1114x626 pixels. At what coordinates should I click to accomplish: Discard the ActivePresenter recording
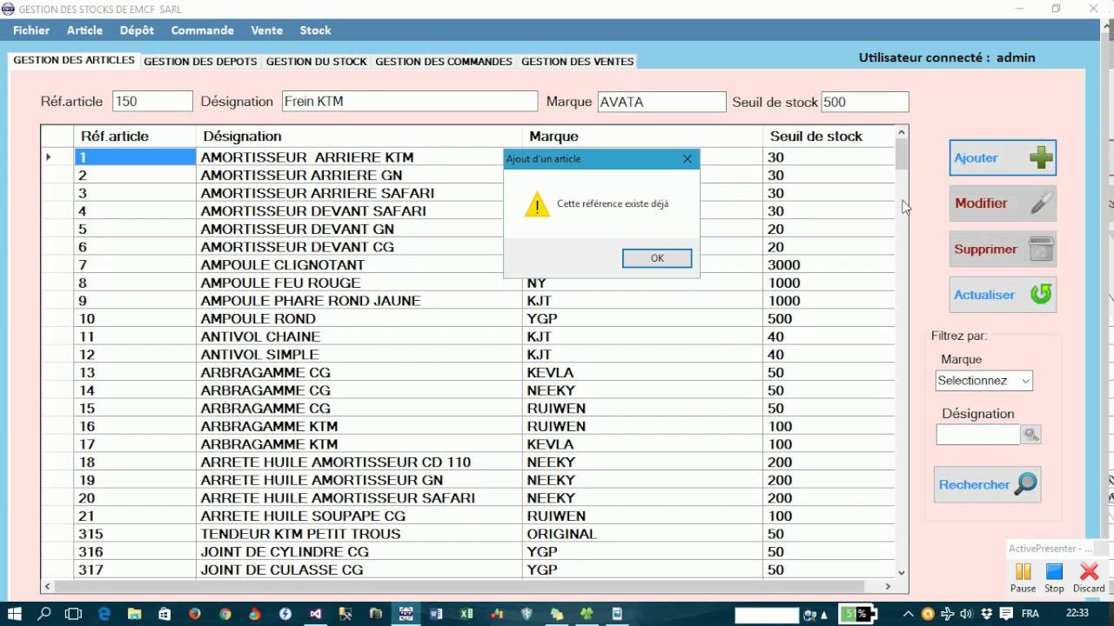1089,577
